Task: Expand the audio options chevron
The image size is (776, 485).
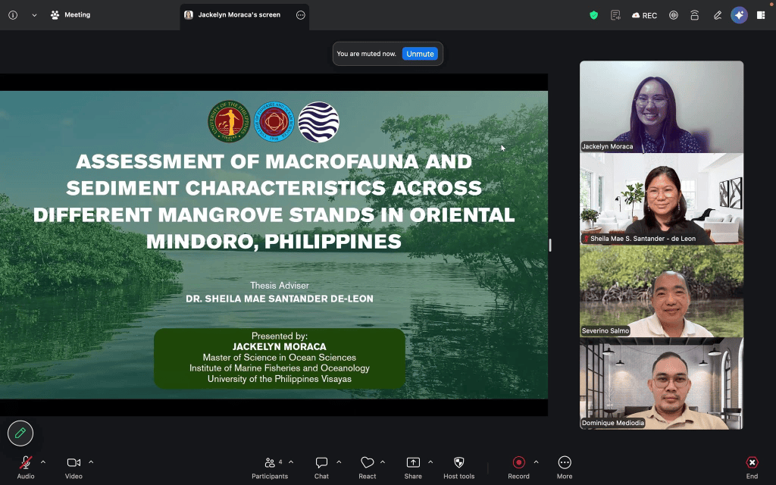Action: (x=43, y=462)
